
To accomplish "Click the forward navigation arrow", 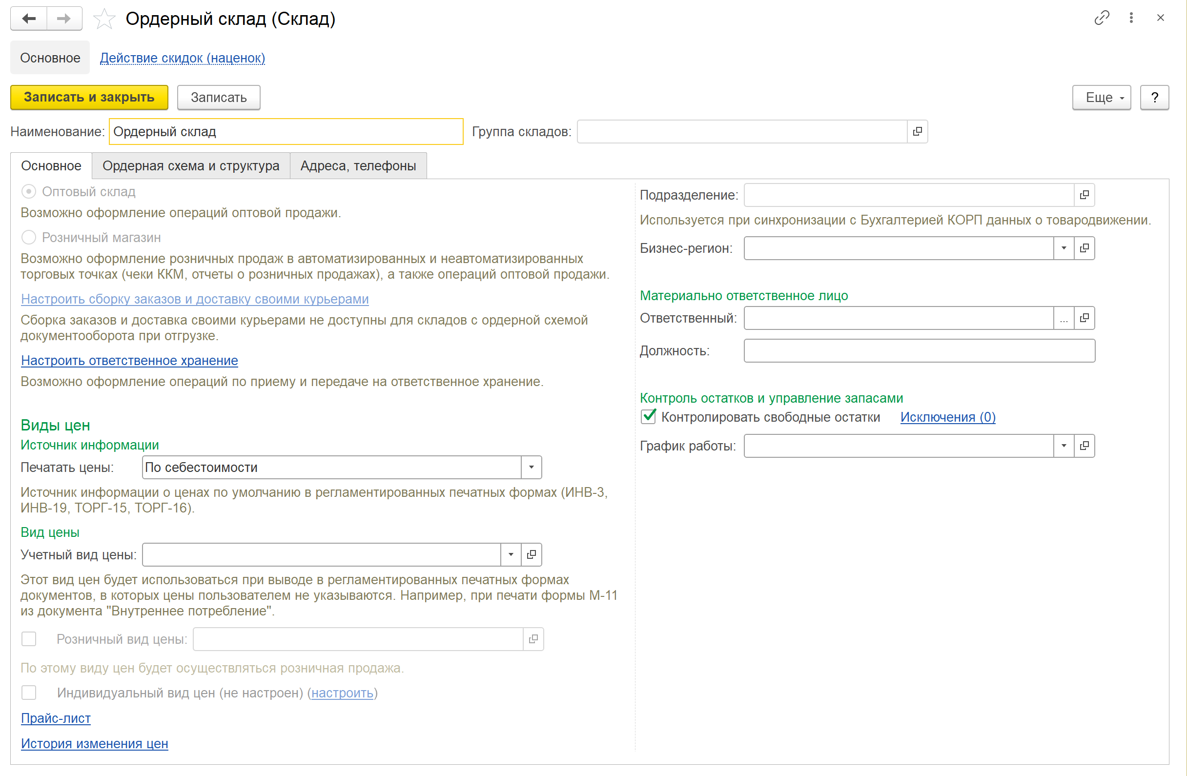I will (x=64, y=19).
